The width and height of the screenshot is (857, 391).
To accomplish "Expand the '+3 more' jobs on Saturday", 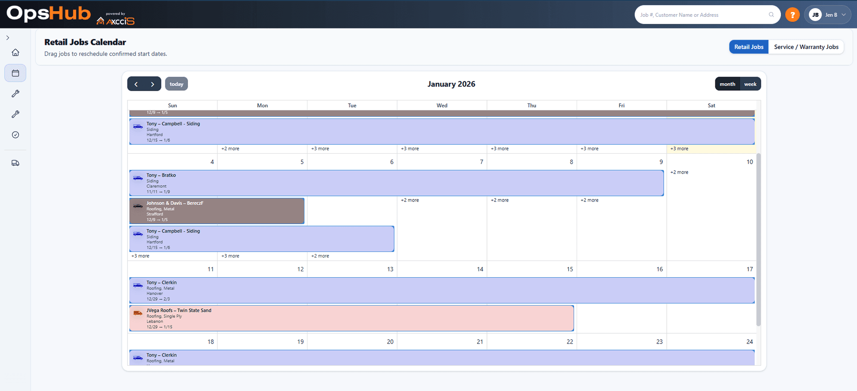I will 679,148.
